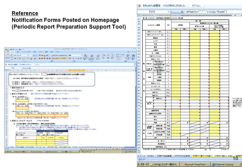Pick the yellow fill color bucket

28,59
